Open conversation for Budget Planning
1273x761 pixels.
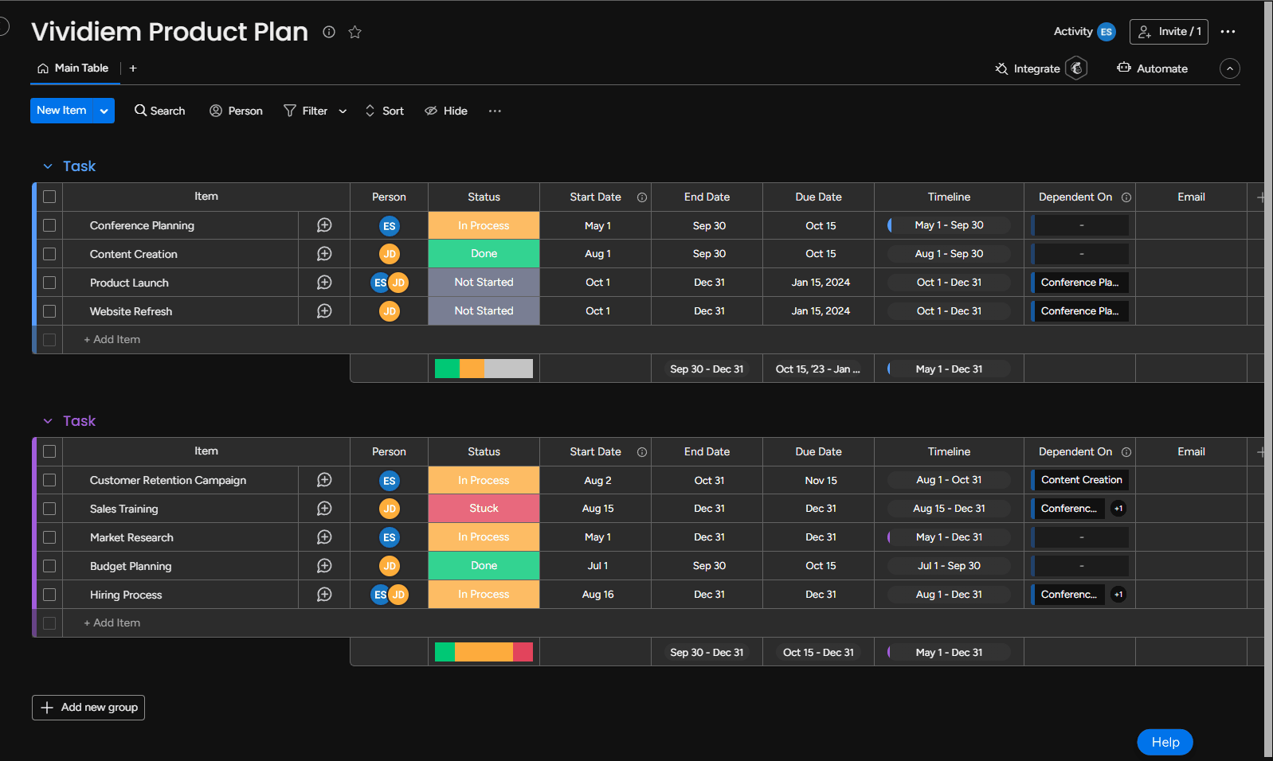tap(324, 566)
